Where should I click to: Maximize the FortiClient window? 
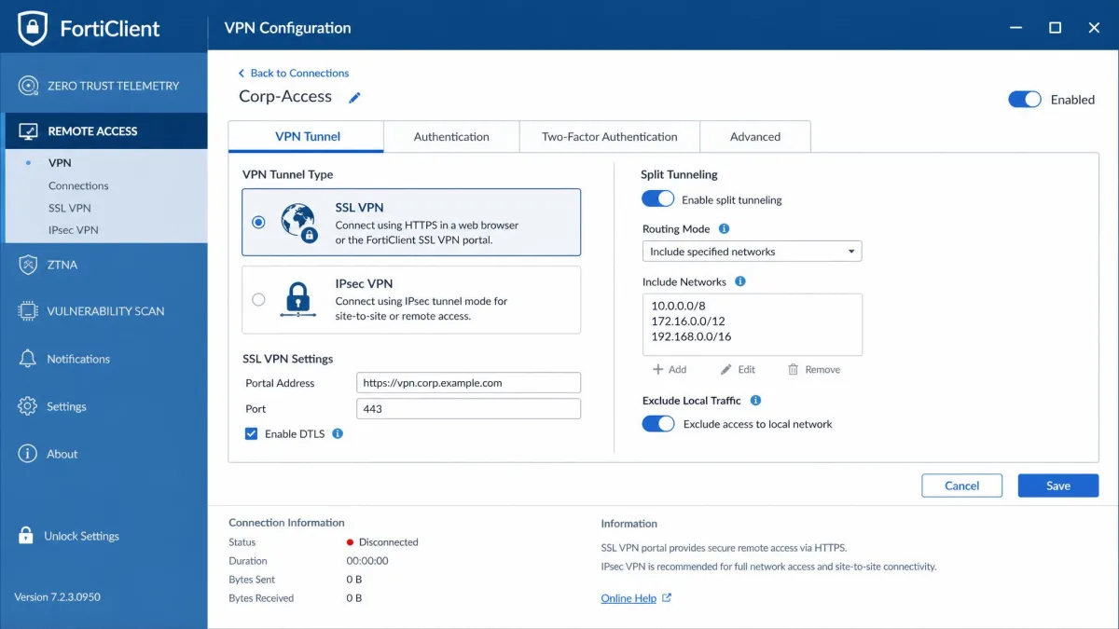tap(1055, 28)
